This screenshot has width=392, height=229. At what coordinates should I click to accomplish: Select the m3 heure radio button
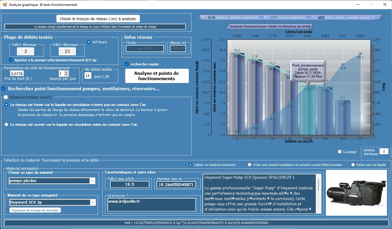pos(89,42)
